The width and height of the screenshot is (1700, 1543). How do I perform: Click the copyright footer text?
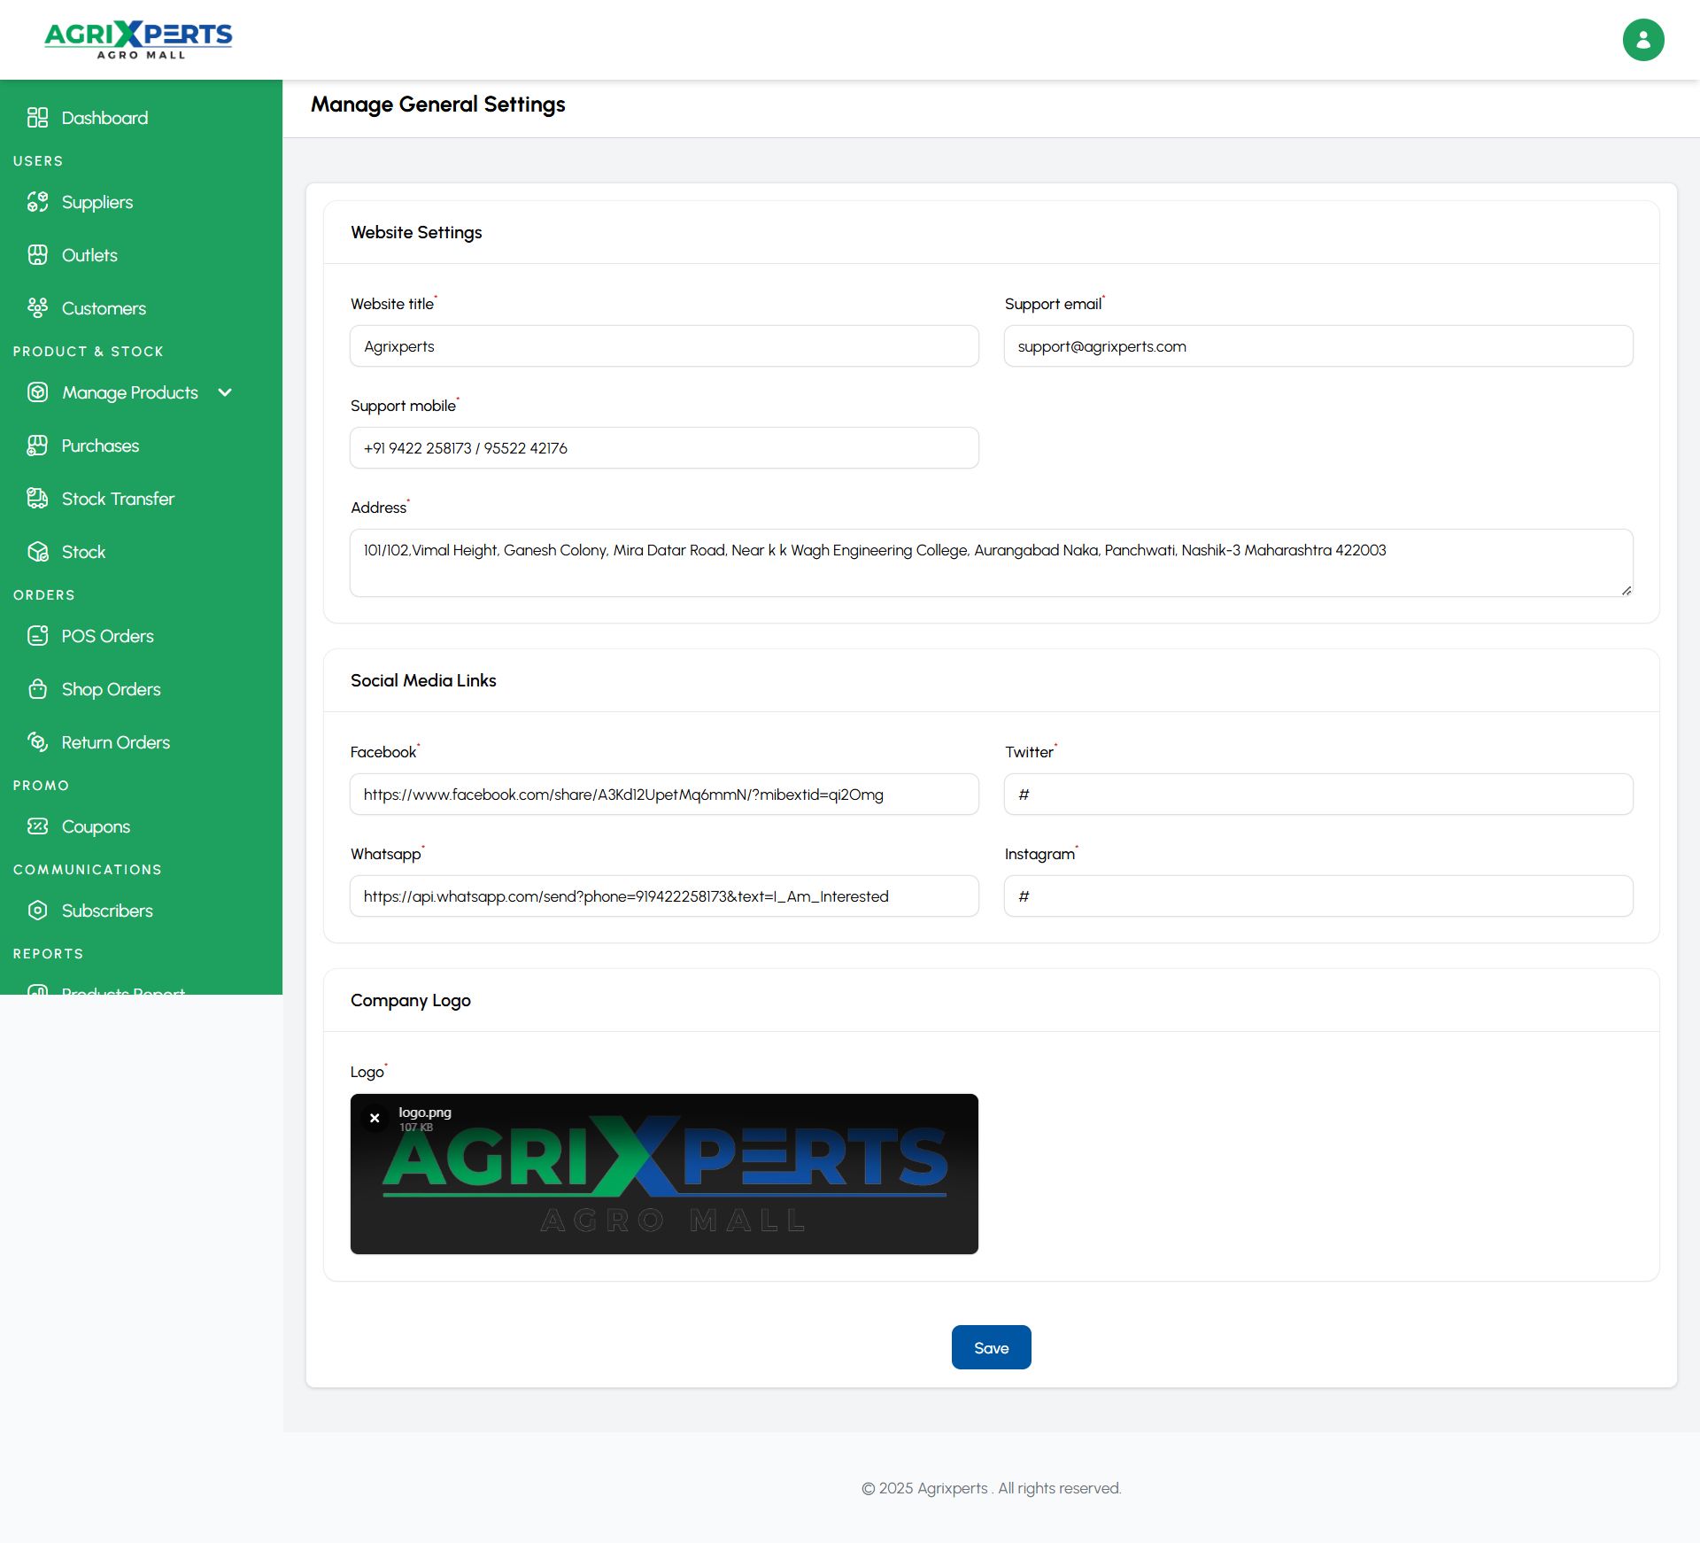[x=991, y=1488]
